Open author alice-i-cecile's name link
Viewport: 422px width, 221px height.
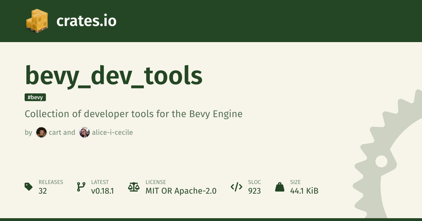[x=112, y=132]
